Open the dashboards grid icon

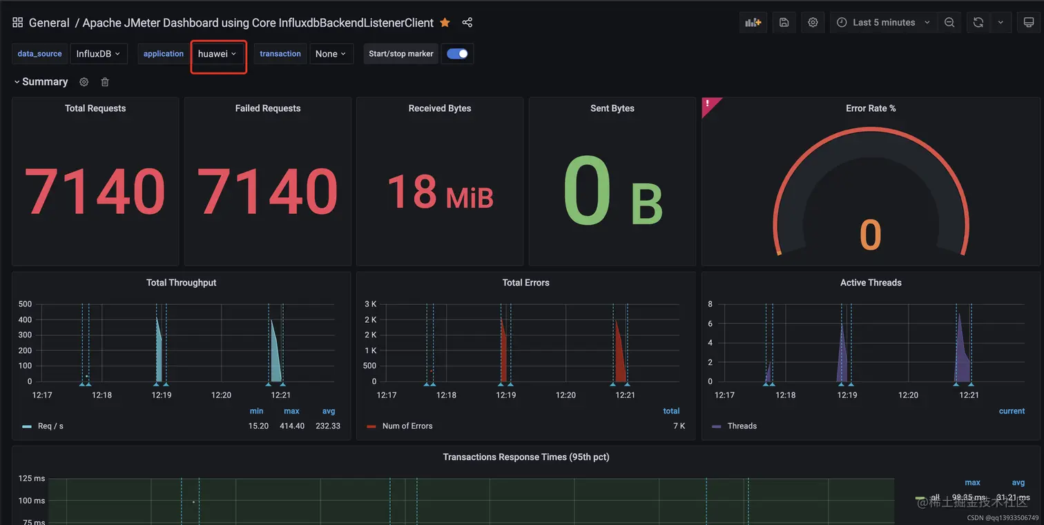(18, 23)
